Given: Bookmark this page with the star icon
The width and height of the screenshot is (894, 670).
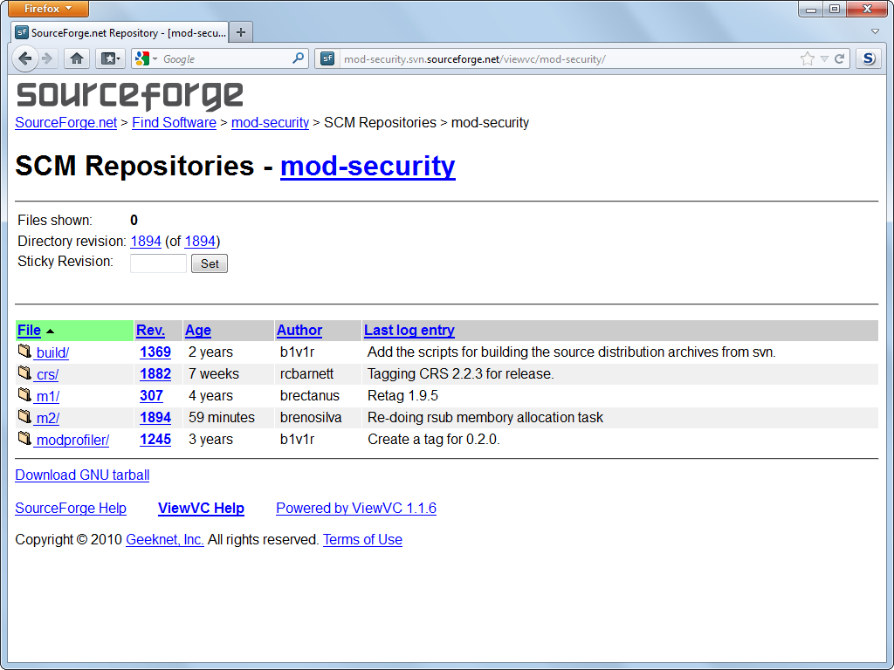Looking at the screenshot, I should [x=808, y=58].
